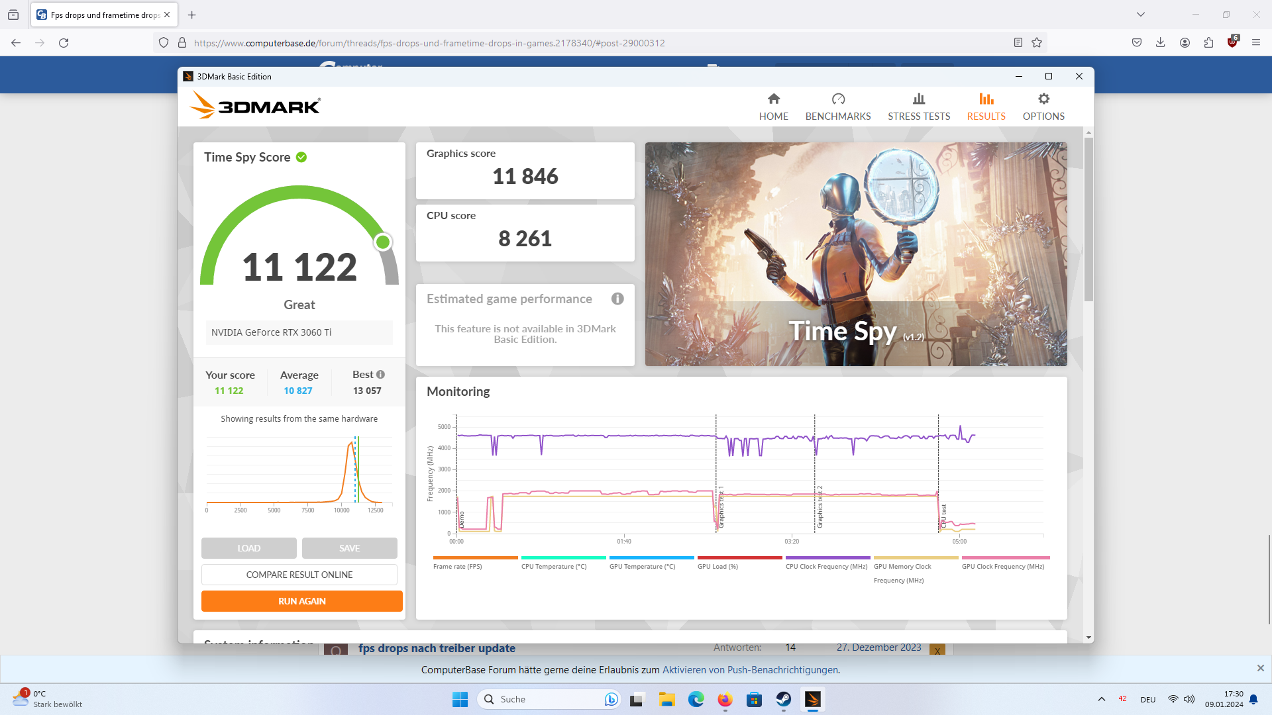Open the Benchmarks gauge icon
This screenshot has width=1272, height=715.
pyautogui.click(x=838, y=99)
